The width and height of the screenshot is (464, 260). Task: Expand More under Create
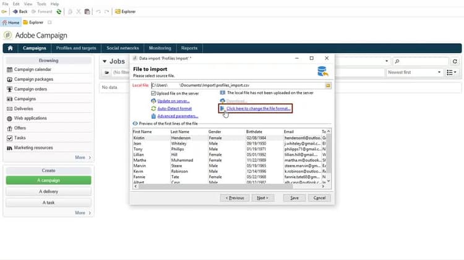[x=83, y=212]
